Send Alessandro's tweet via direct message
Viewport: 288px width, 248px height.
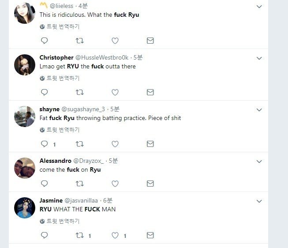(x=150, y=183)
